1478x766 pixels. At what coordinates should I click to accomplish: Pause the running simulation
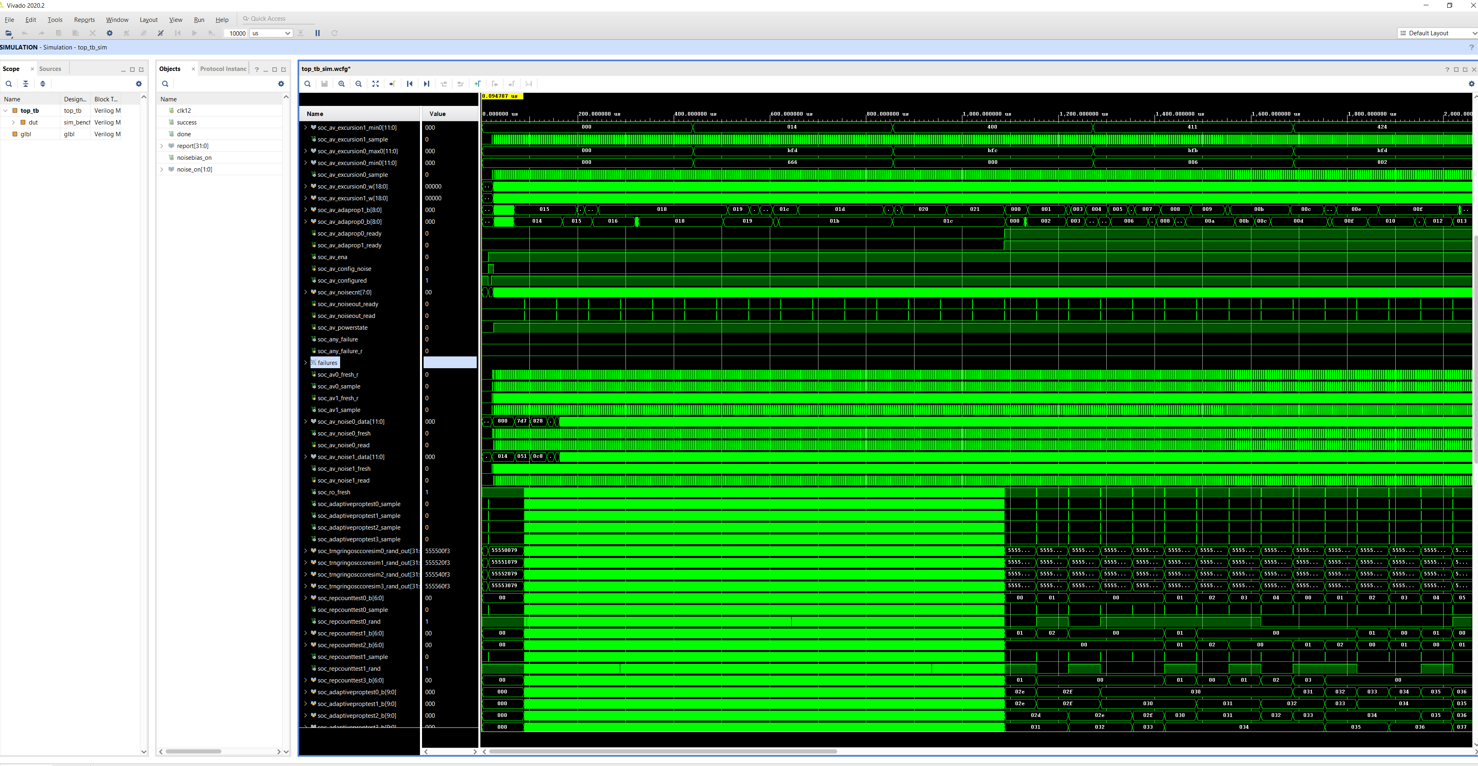[x=317, y=33]
